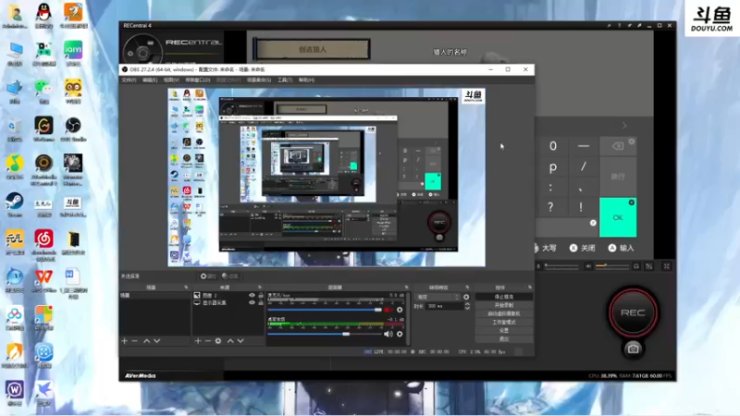Remove the selected scene with the minus icon in OBS
Viewport: 740px width, 416px height.
134,340
